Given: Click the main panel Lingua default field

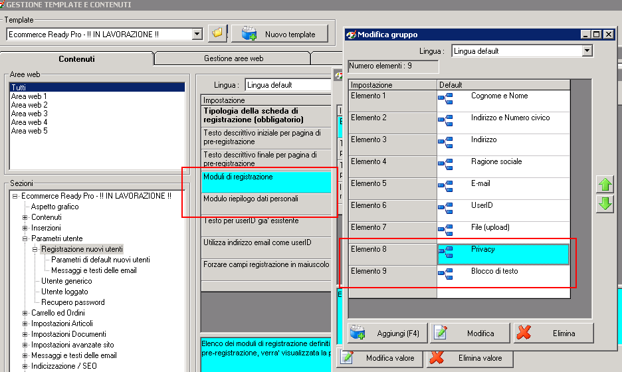Looking at the screenshot, I should click(288, 85).
